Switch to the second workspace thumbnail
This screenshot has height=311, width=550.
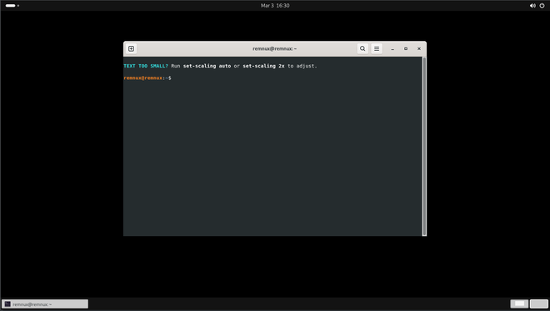(539, 303)
